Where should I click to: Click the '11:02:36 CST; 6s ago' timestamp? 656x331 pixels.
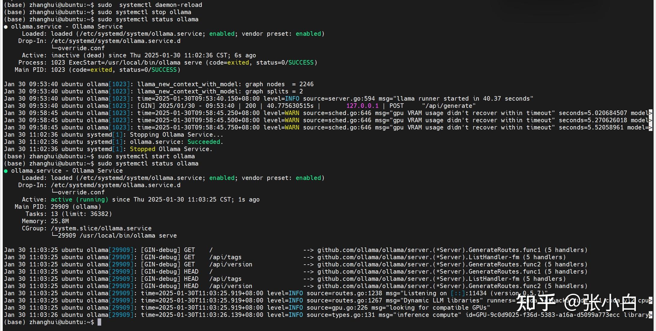click(x=220, y=55)
